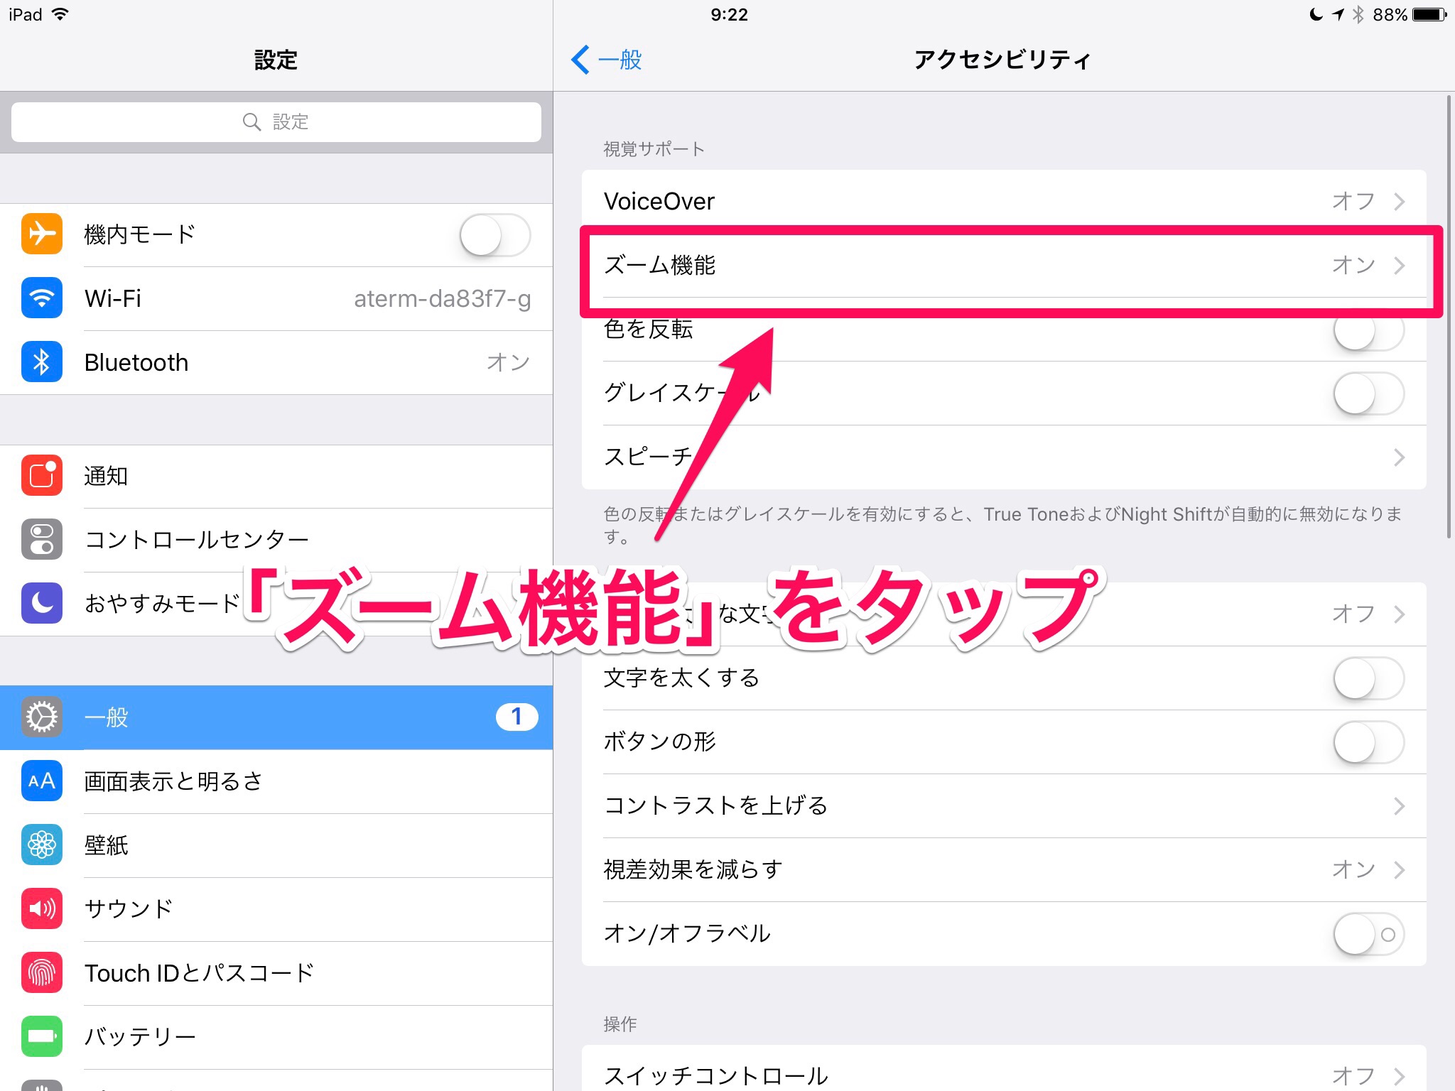This screenshot has width=1455, height=1091.
Task: Toggle Airplane mode switch on
Action: coord(494,235)
